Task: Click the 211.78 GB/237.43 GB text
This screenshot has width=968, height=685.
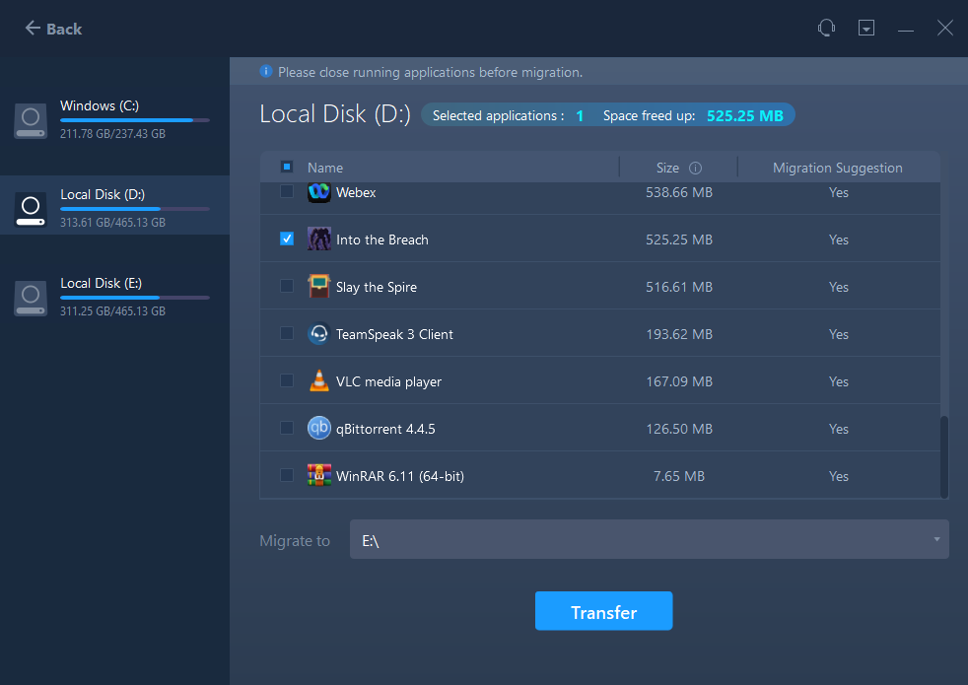Action: click(112, 134)
